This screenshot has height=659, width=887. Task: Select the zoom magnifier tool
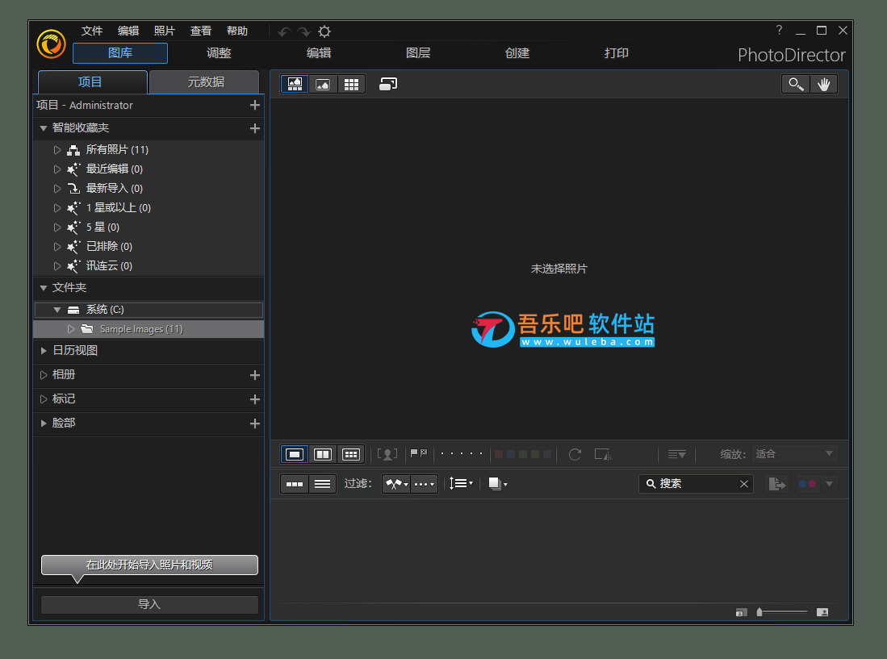pyautogui.click(x=795, y=84)
